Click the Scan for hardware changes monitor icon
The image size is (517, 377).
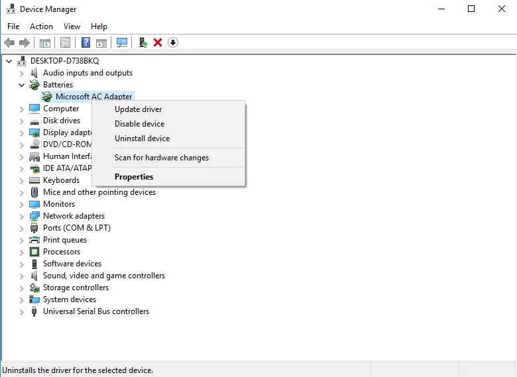point(122,43)
